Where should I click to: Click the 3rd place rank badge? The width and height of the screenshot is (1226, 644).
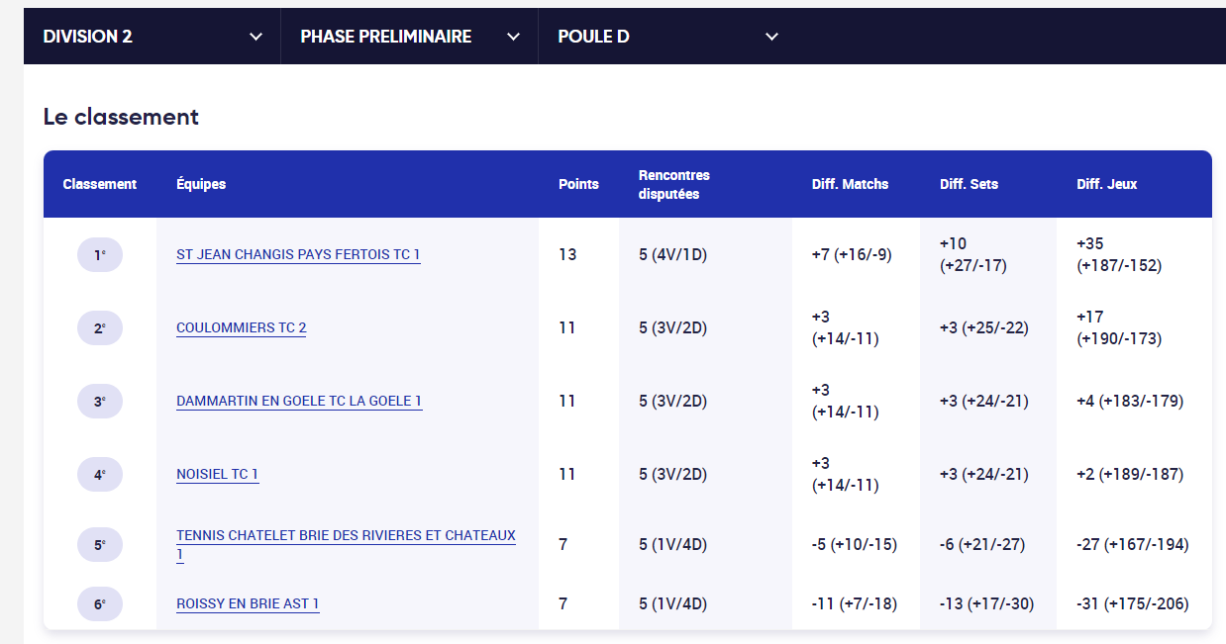coord(100,402)
